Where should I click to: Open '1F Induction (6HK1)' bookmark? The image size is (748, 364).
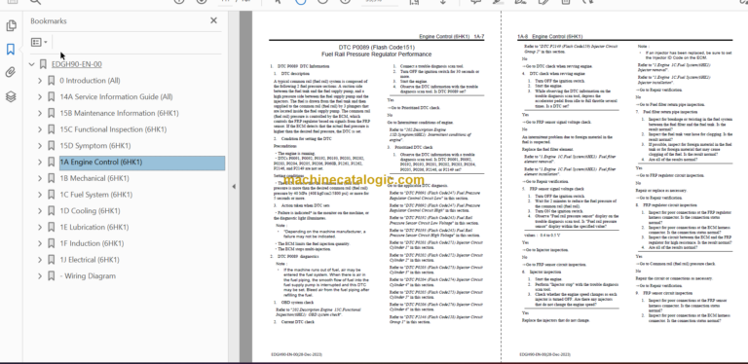tap(92, 243)
